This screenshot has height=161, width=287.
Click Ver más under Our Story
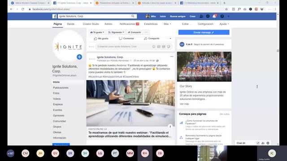click(184, 104)
